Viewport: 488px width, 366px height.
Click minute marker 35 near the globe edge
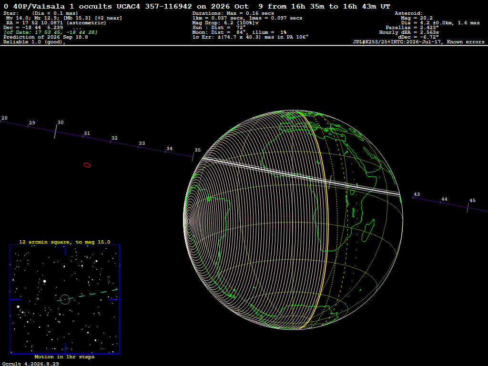(x=197, y=150)
